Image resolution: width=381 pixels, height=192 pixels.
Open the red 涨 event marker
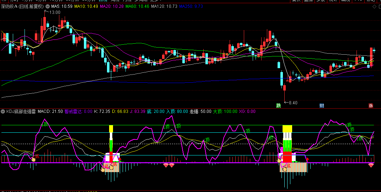(371, 105)
